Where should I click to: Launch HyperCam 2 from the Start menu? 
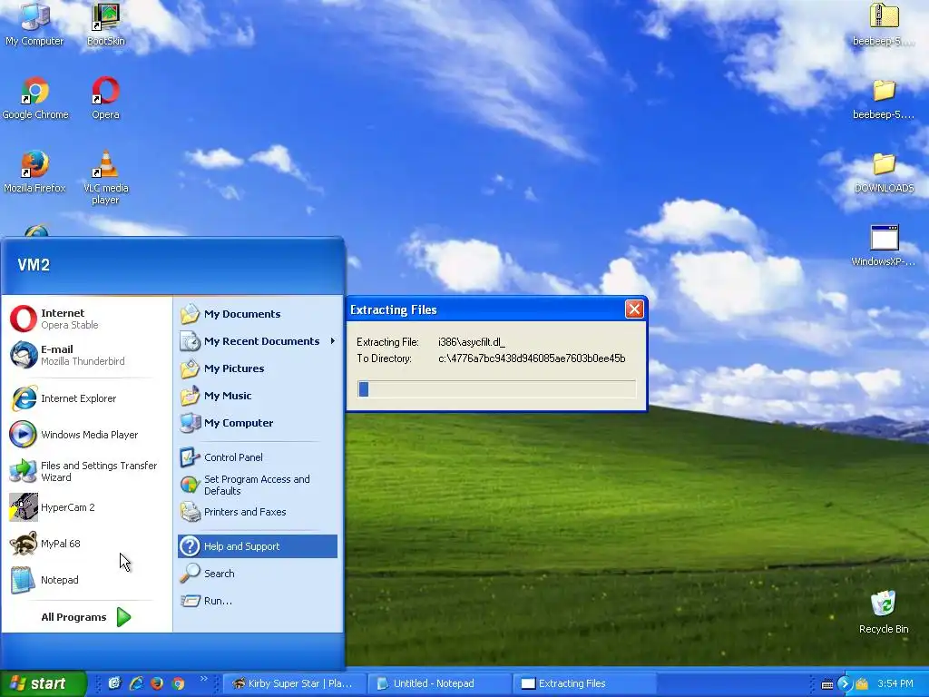tap(86, 507)
